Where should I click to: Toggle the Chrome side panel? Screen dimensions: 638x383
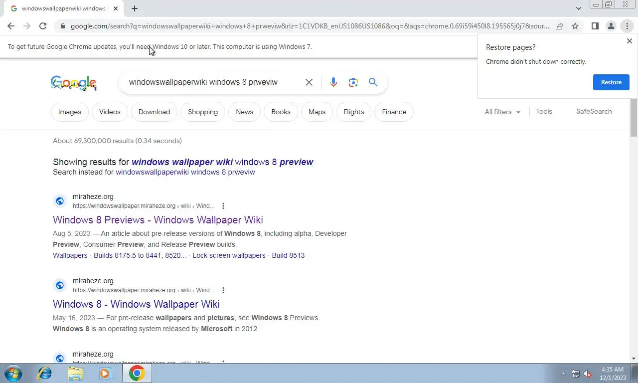595,26
